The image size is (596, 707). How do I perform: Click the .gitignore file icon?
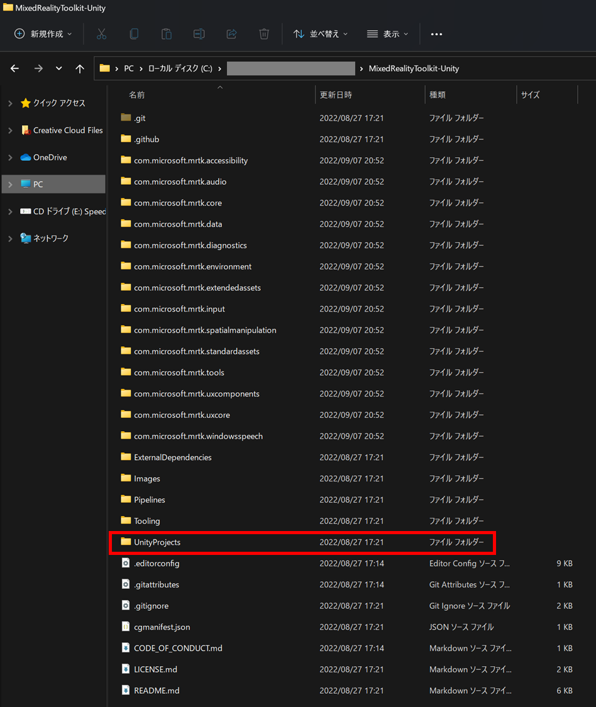click(126, 605)
